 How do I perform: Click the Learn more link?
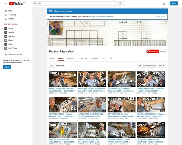tap(160, 16)
